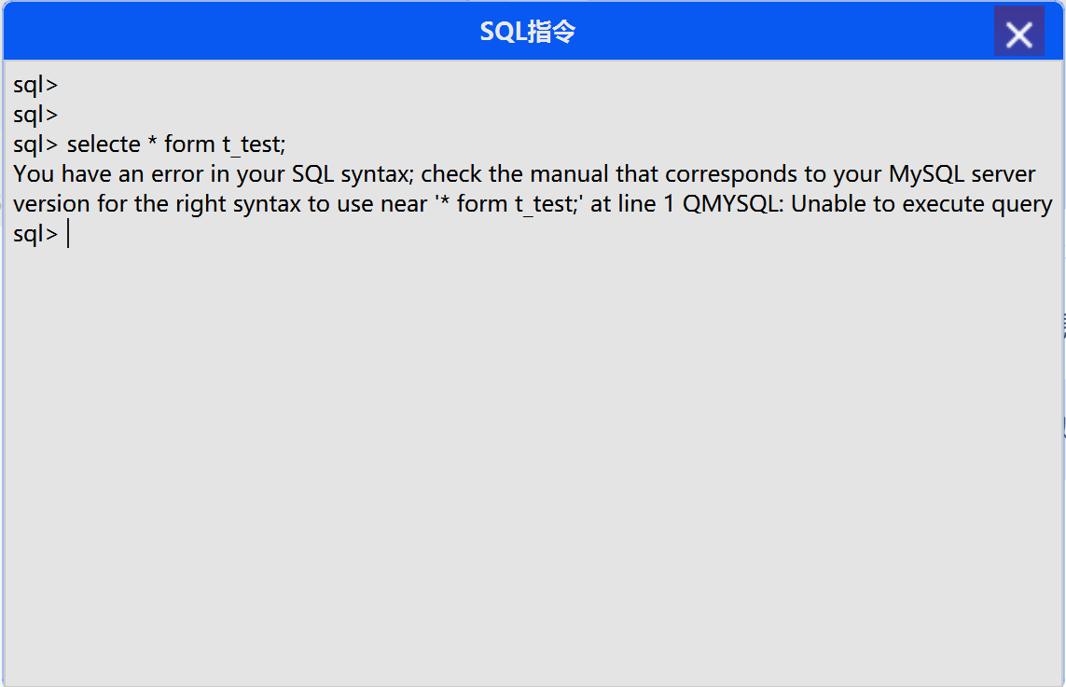Place cursor at the last sql> prompt
The image size is (1066, 687).
click(x=68, y=234)
